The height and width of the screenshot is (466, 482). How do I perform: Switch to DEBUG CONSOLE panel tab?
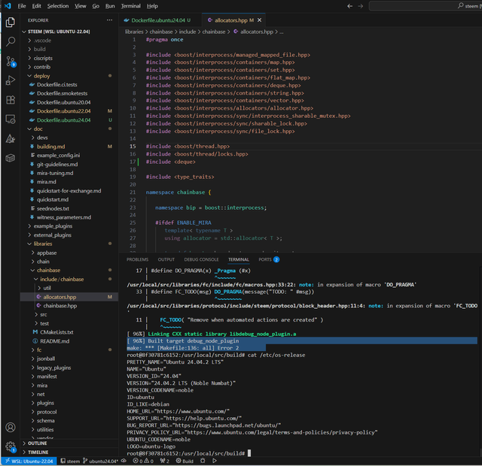pyautogui.click(x=201, y=259)
